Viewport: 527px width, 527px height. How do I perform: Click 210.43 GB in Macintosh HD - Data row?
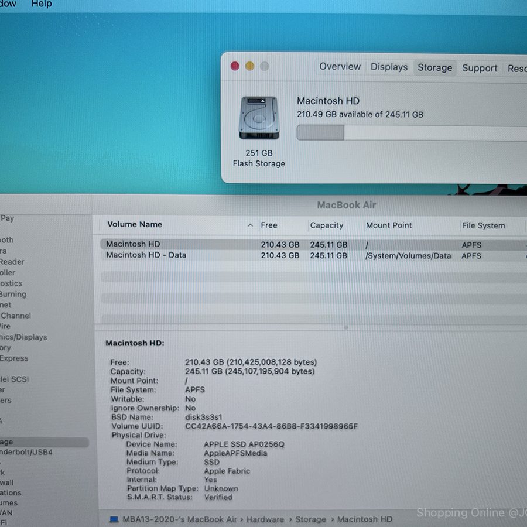(x=280, y=255)
